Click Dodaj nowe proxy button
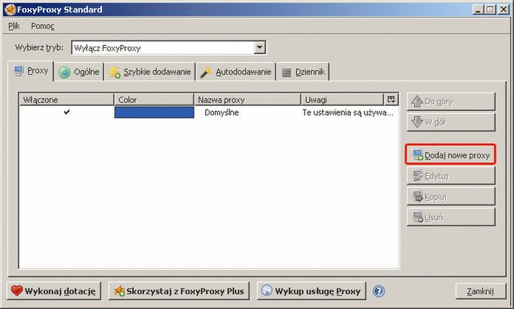The image size is (514, 309). pyautogui.click(x=450, y=154)
